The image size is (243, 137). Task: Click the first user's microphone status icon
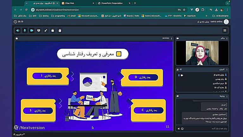click(179, 75)
